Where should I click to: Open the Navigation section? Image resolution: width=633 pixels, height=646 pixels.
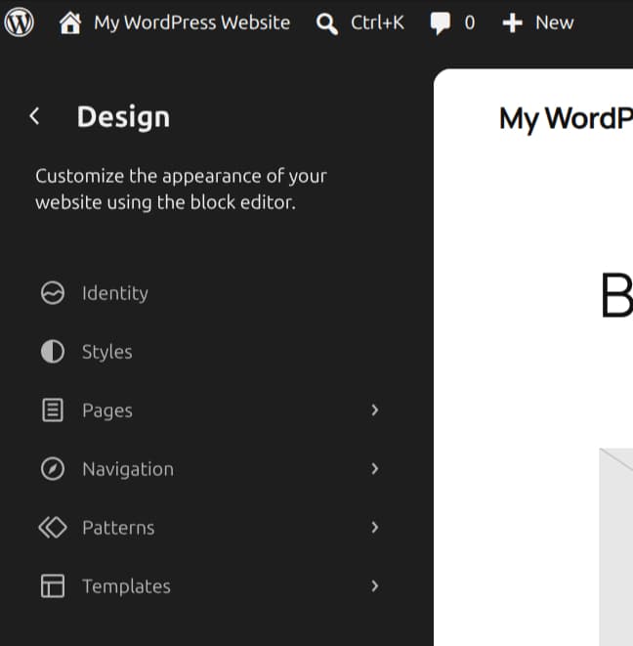(x=128, y=469)
